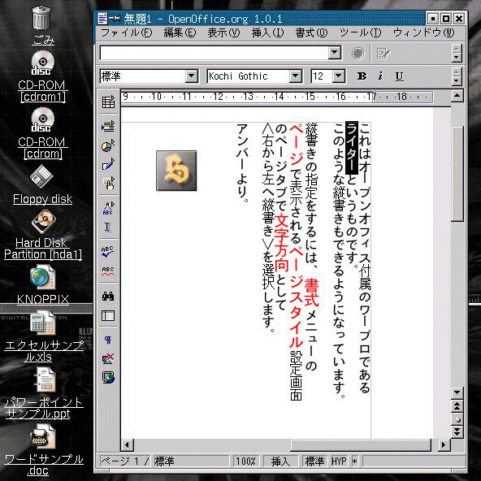Viewport: 481px width, 481px height.
Task: Click the document icon in the title bar
Action: 102,19
